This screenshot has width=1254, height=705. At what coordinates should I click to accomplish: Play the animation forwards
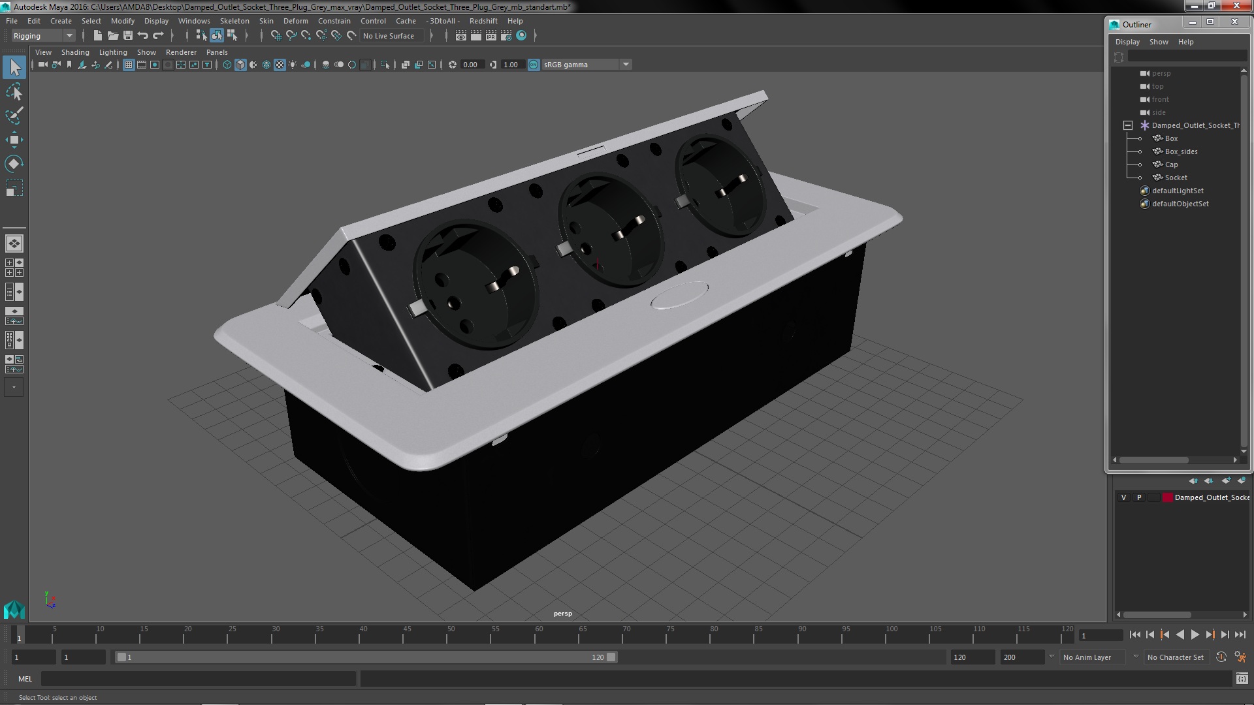click(1195, 634)
